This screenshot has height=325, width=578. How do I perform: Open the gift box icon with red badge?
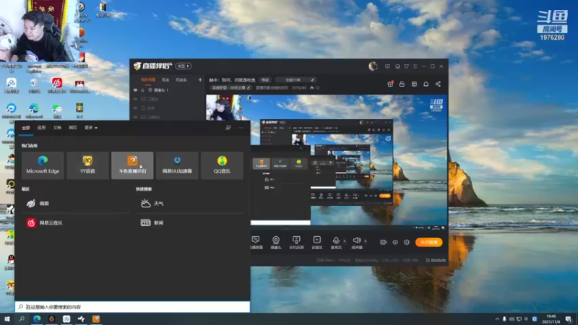(x=390, y=84)
